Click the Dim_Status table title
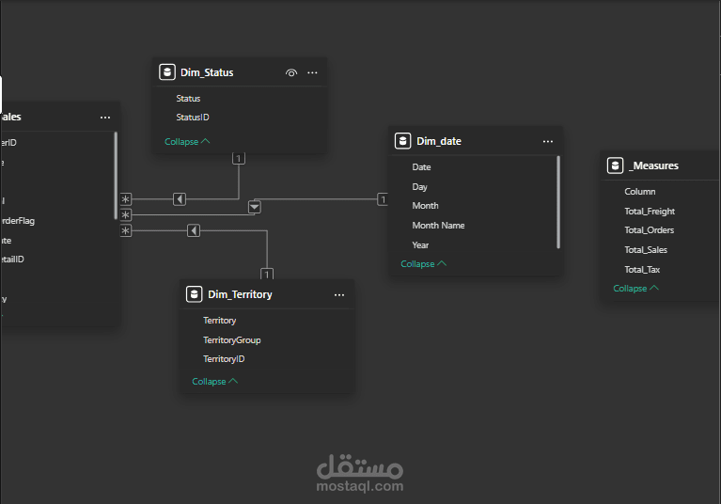This screenshot has height=504, width=721. pos(207,72)
